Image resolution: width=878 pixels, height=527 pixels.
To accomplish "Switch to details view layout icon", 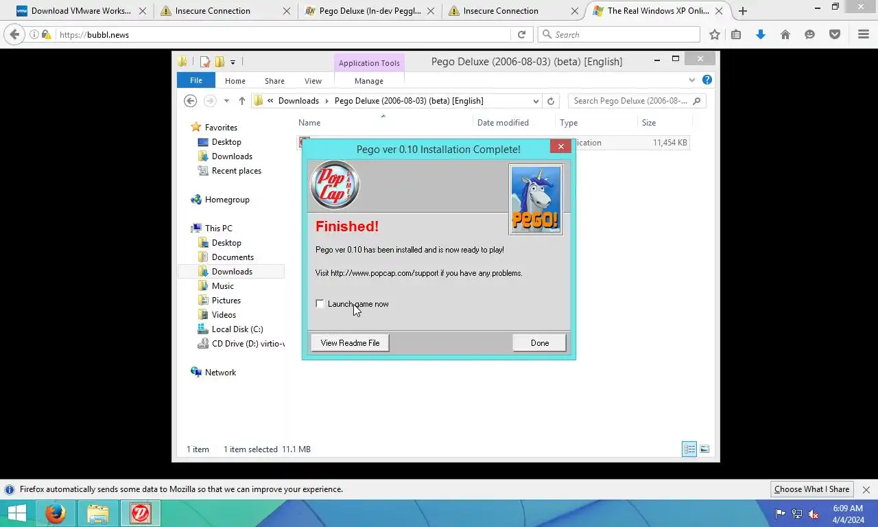I will pyautogui.click(x=689, y=449).
